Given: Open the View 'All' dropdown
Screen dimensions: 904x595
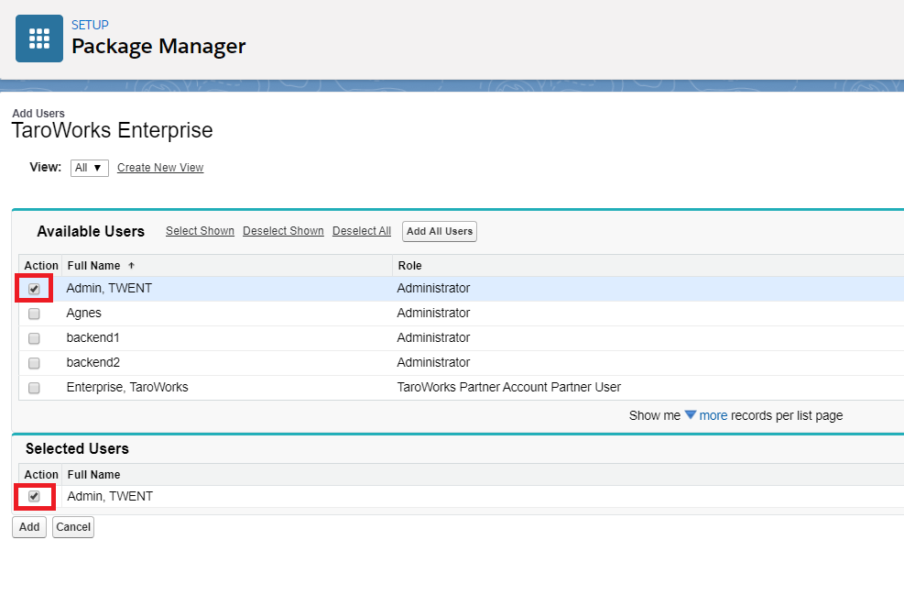Looking at the screenshot, I should click(x=90, y=168).
